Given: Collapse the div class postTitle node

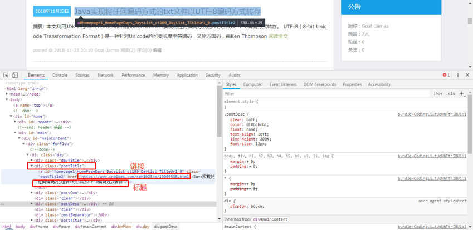Looking at the screenshot, I should 32,166.
